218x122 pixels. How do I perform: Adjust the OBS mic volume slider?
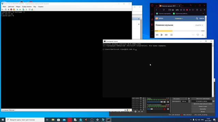tap(155, 102)
